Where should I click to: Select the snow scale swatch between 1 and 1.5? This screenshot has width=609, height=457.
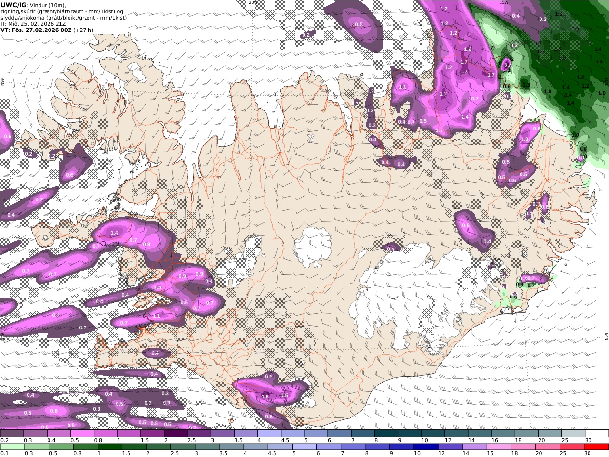click(x=129, y=434)
